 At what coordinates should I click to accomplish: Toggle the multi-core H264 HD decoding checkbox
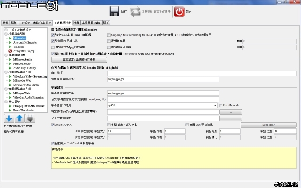click(53, 35)
